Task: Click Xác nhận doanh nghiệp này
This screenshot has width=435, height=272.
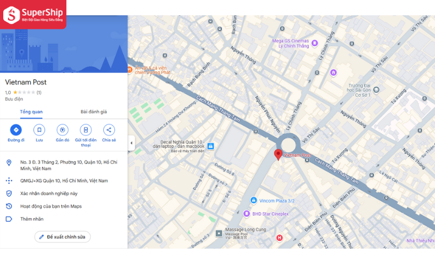Action: 48,194
